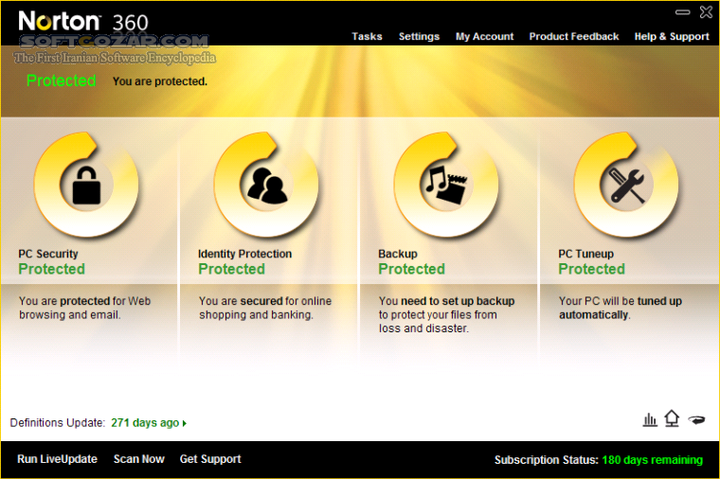Click the Identity Protection people icon
The image size is (720, 479).
coord(266,185)
